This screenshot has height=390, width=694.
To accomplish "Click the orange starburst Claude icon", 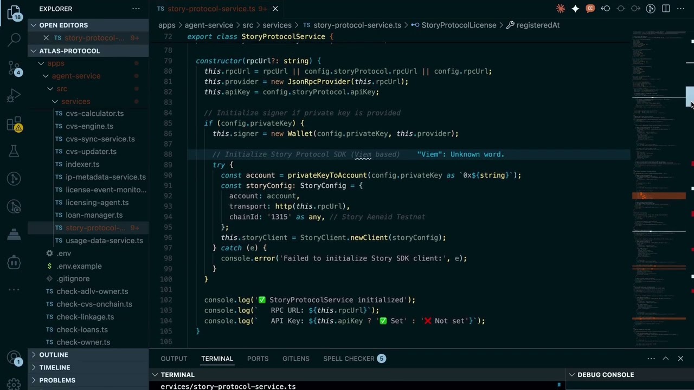I will pyautogui.click(x=561, y=9).
